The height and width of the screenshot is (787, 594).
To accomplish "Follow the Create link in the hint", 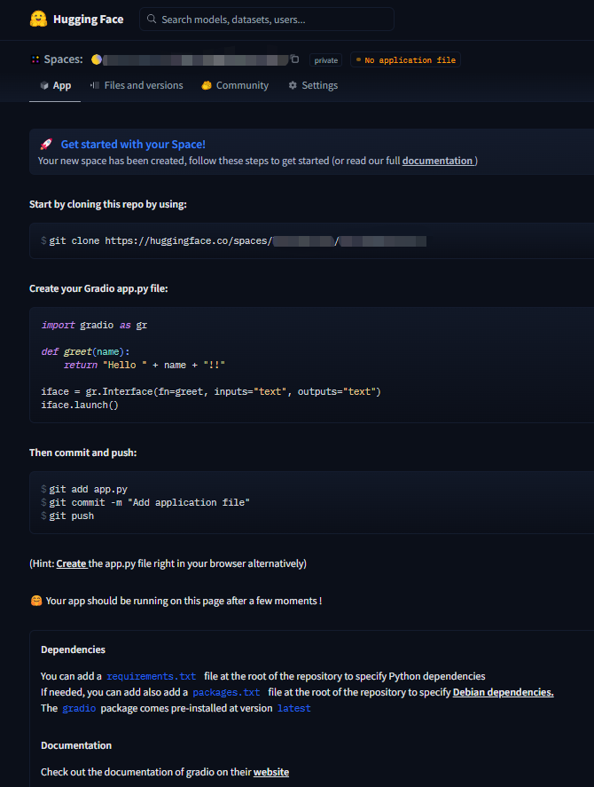I will pos(71,563).
